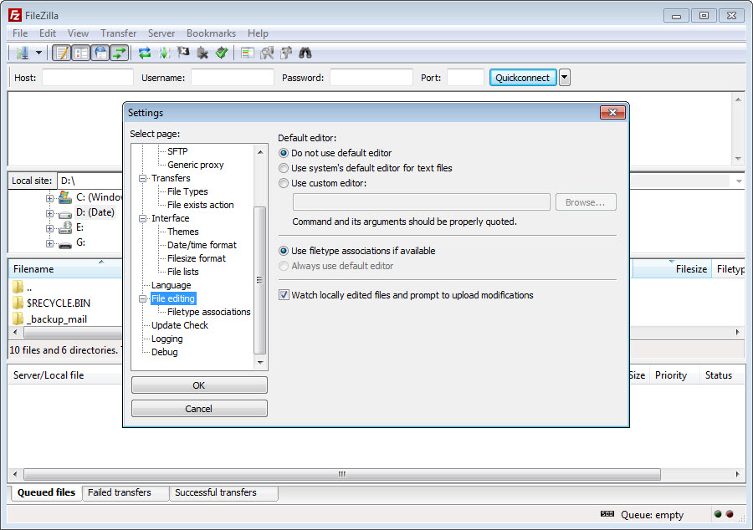
Task: Toggle processing of the transfer queue icon
Action: (x=164, y=53)
